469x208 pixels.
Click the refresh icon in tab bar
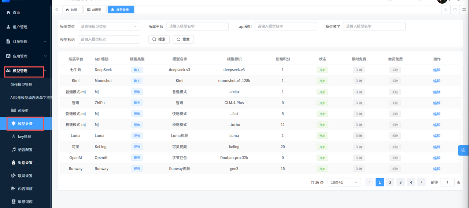[x=455, y=10]
